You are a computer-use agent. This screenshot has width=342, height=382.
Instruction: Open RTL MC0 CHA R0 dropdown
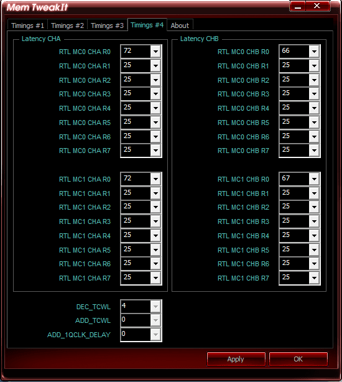(x=155, y=52)
